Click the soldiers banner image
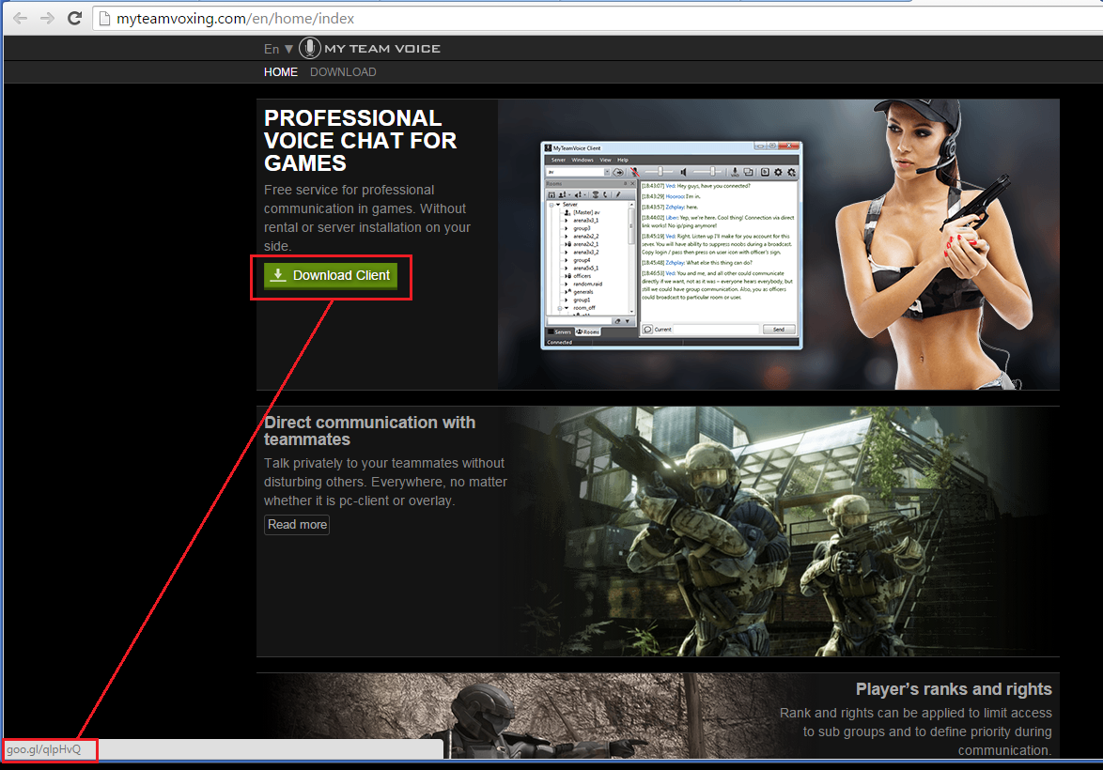The width and height of the screenshot is (1103, 770). coord(781,531)
